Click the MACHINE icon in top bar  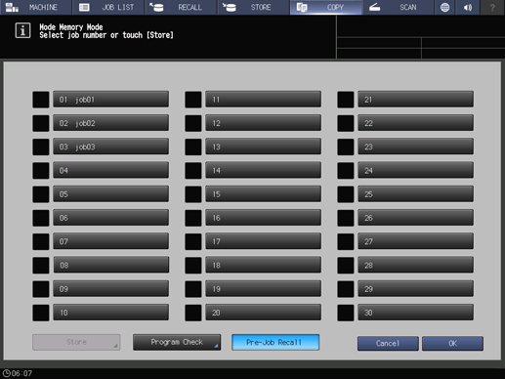point(12,7)
